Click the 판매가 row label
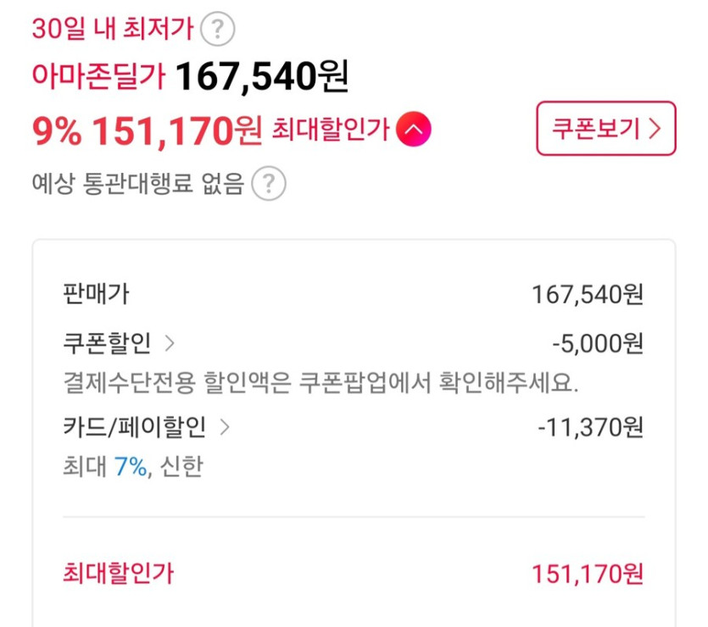The width and height of the screenshot is (708, 627). point(96,294)
